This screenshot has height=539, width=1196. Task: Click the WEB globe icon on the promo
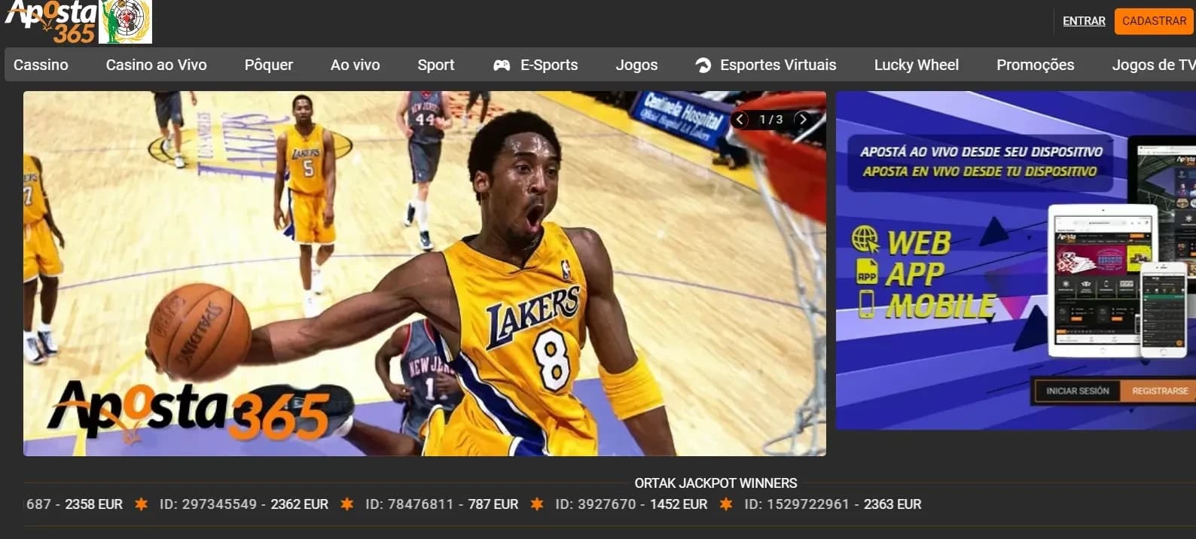tap(865, 240)
